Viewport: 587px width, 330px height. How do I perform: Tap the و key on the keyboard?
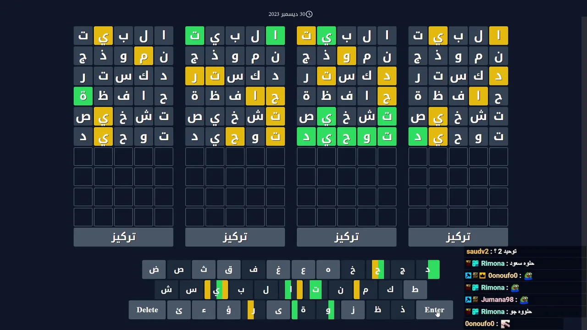tap(328, 310)
